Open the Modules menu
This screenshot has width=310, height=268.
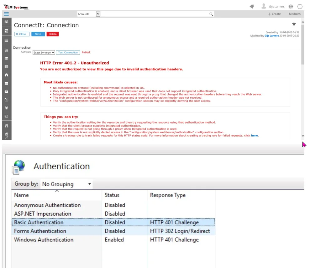click(x=294, y=14)
